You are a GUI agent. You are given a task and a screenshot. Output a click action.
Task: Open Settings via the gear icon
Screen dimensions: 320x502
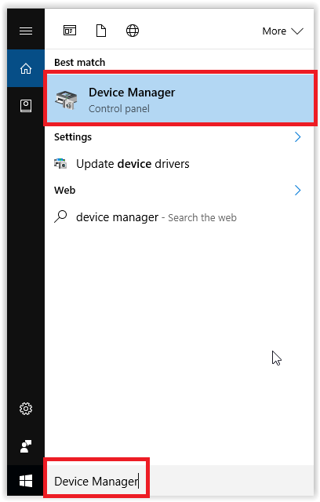coord(26,409)
